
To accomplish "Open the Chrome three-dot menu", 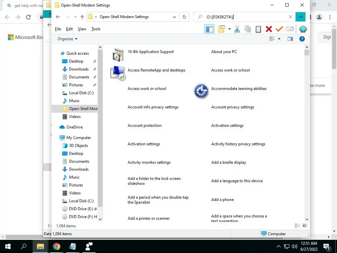I will pos(330,17).
